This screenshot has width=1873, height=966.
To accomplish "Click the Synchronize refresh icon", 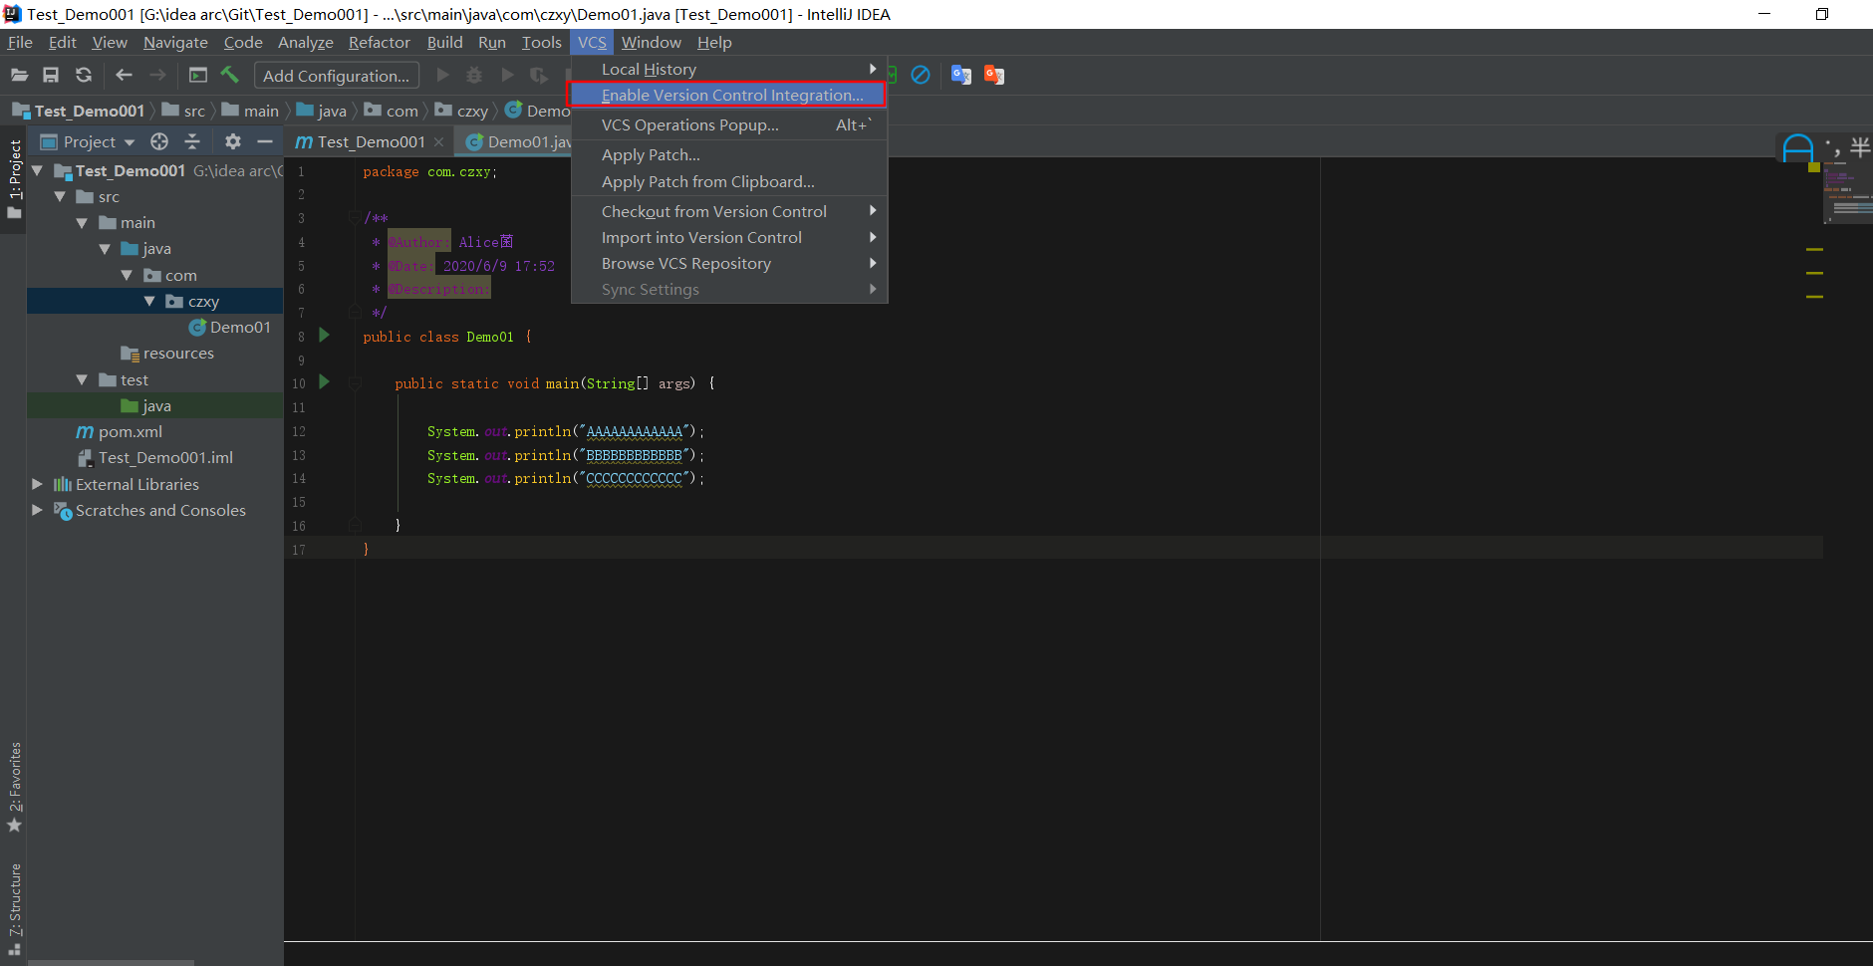I will (x=84, y=76).
